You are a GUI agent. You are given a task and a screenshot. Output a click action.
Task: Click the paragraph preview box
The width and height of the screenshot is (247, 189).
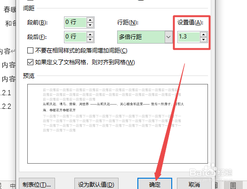click(x=118, y=124)
